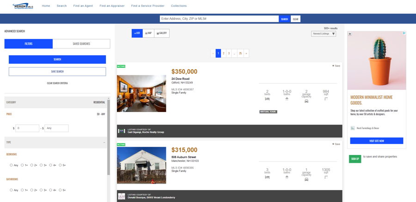Open the Saved Searches tab
Image resolution: width=416 pixels, height=202 pixels.
pyautogui.click(x=81, y=44)
